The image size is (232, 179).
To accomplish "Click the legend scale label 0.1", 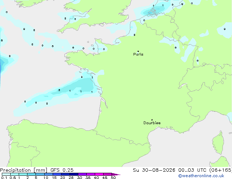I will [x=4, y=178].
